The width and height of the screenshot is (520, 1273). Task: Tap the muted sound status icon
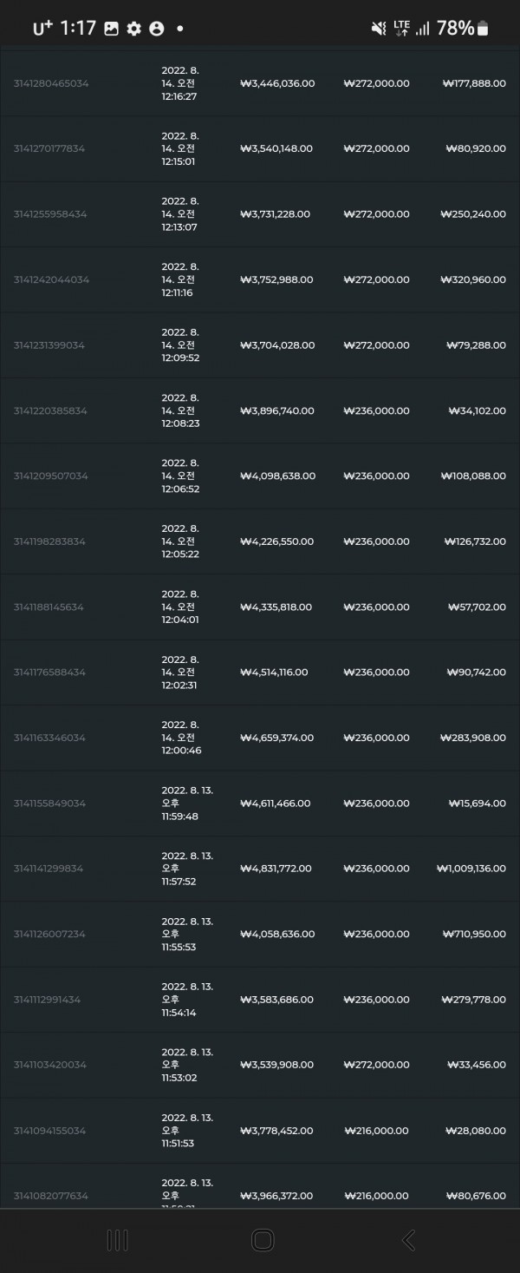click(x=379, y=29)
